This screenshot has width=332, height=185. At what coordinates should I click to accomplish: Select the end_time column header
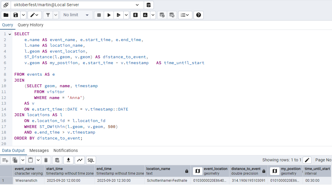point(120,171)
